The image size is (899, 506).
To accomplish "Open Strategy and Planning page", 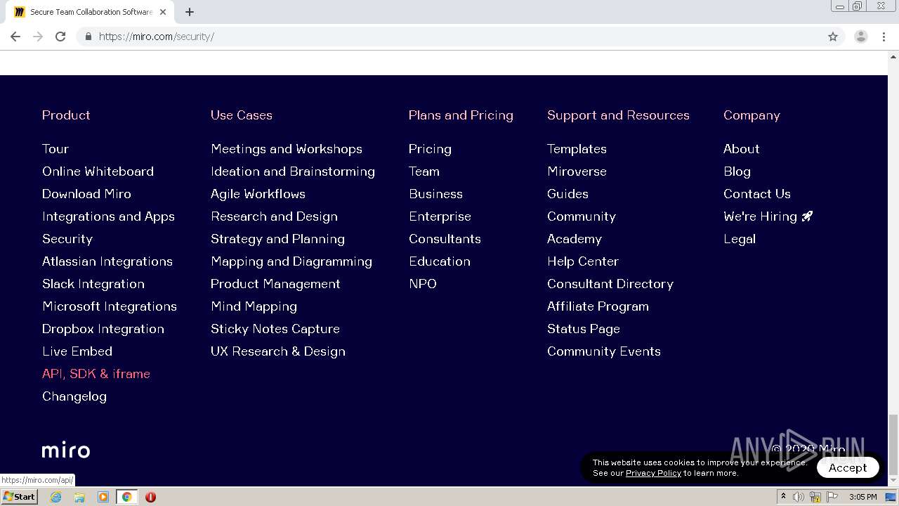I will [x=277, y=239].
